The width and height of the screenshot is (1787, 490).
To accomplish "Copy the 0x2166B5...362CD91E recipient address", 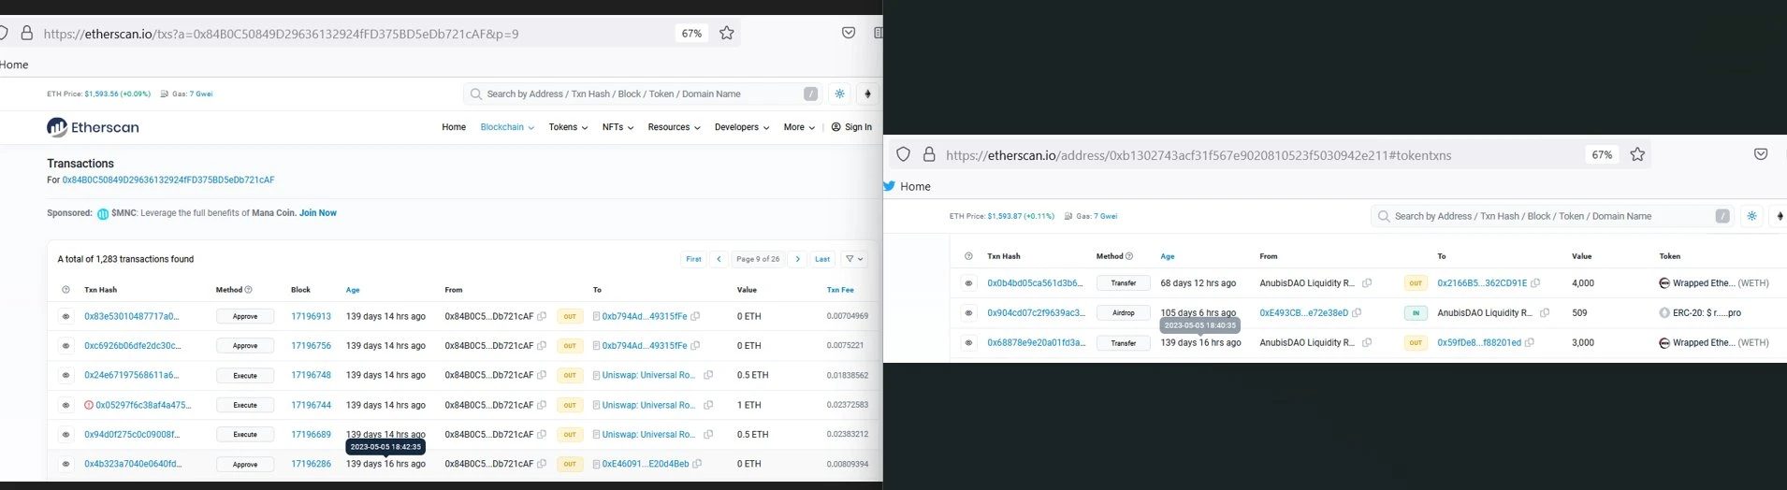I will click(1535, 283).
